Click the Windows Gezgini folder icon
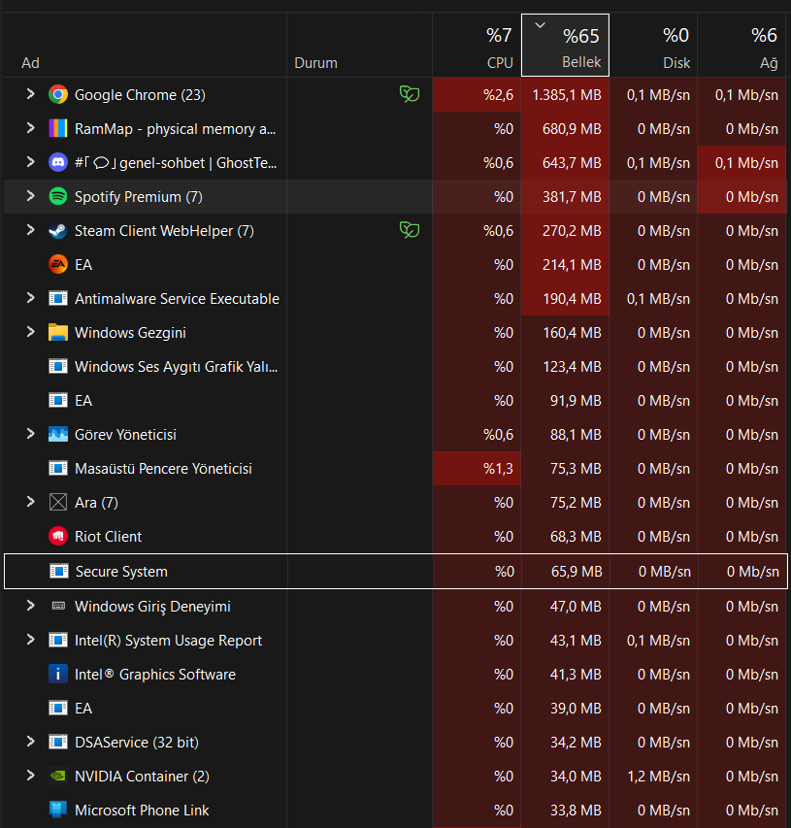The width and height of the screenshot is (791, 828). click(58, 333)
